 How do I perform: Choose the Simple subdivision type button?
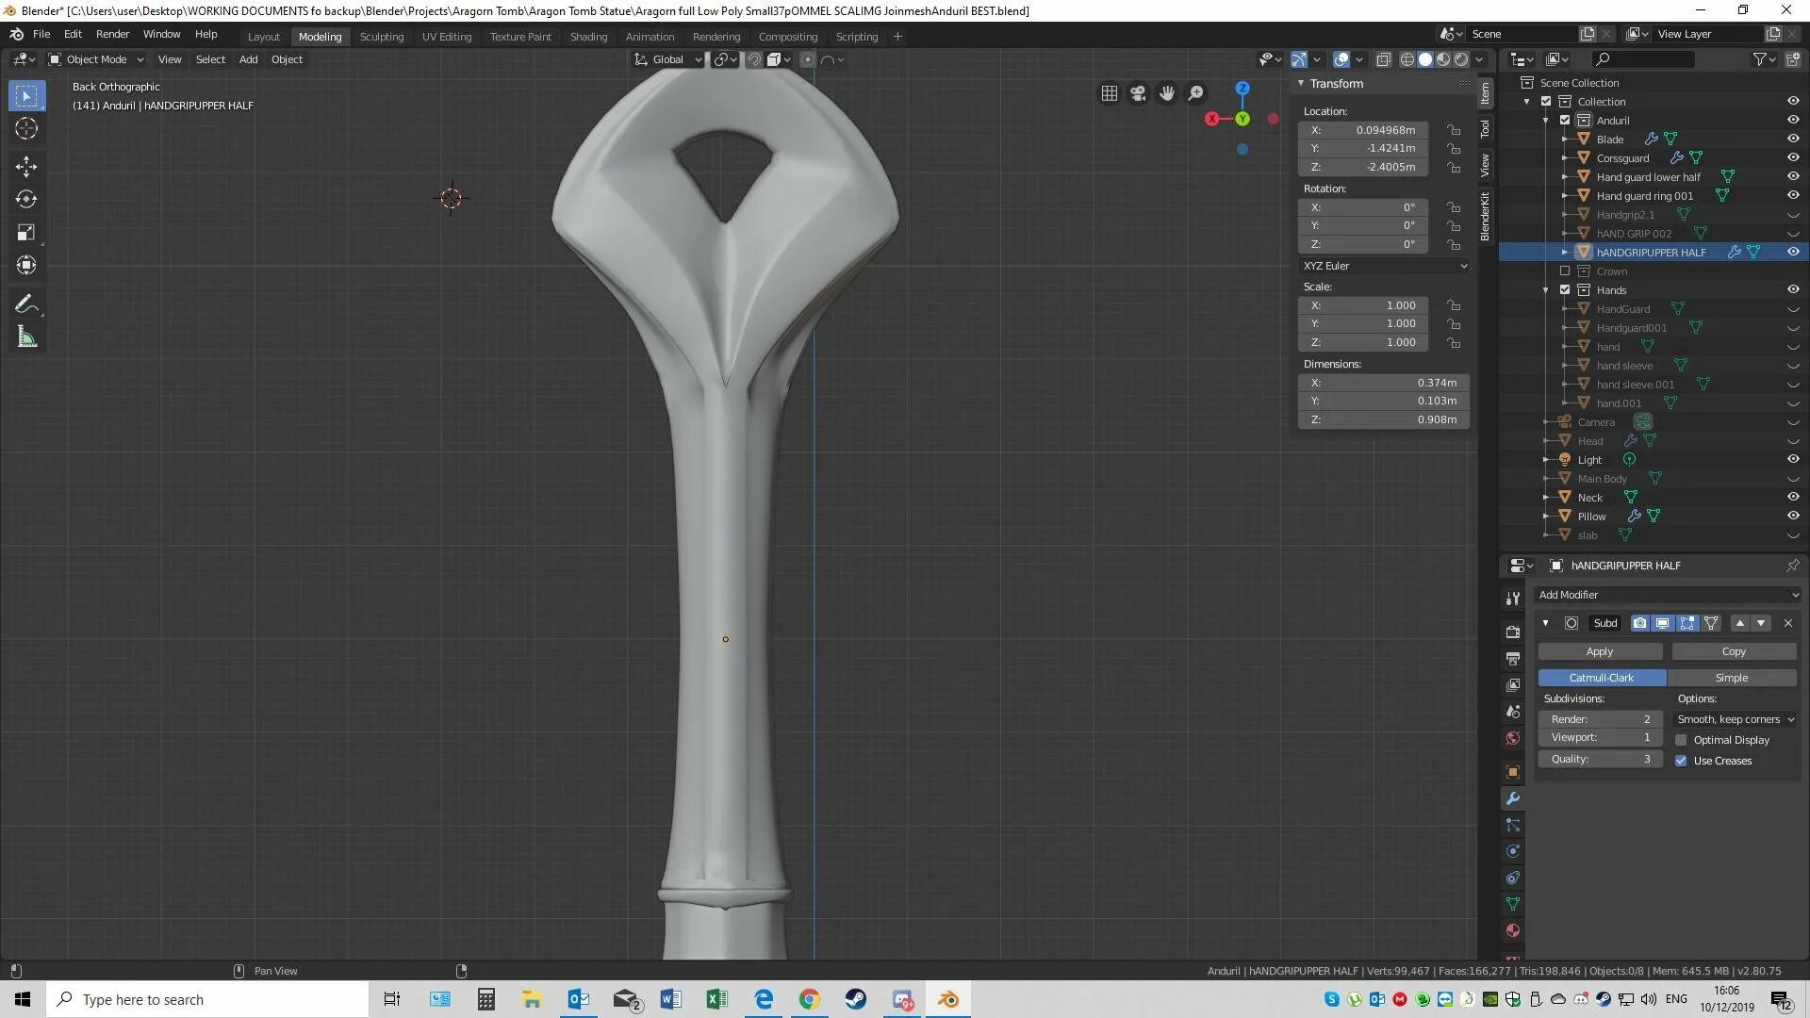[1731, 678]
